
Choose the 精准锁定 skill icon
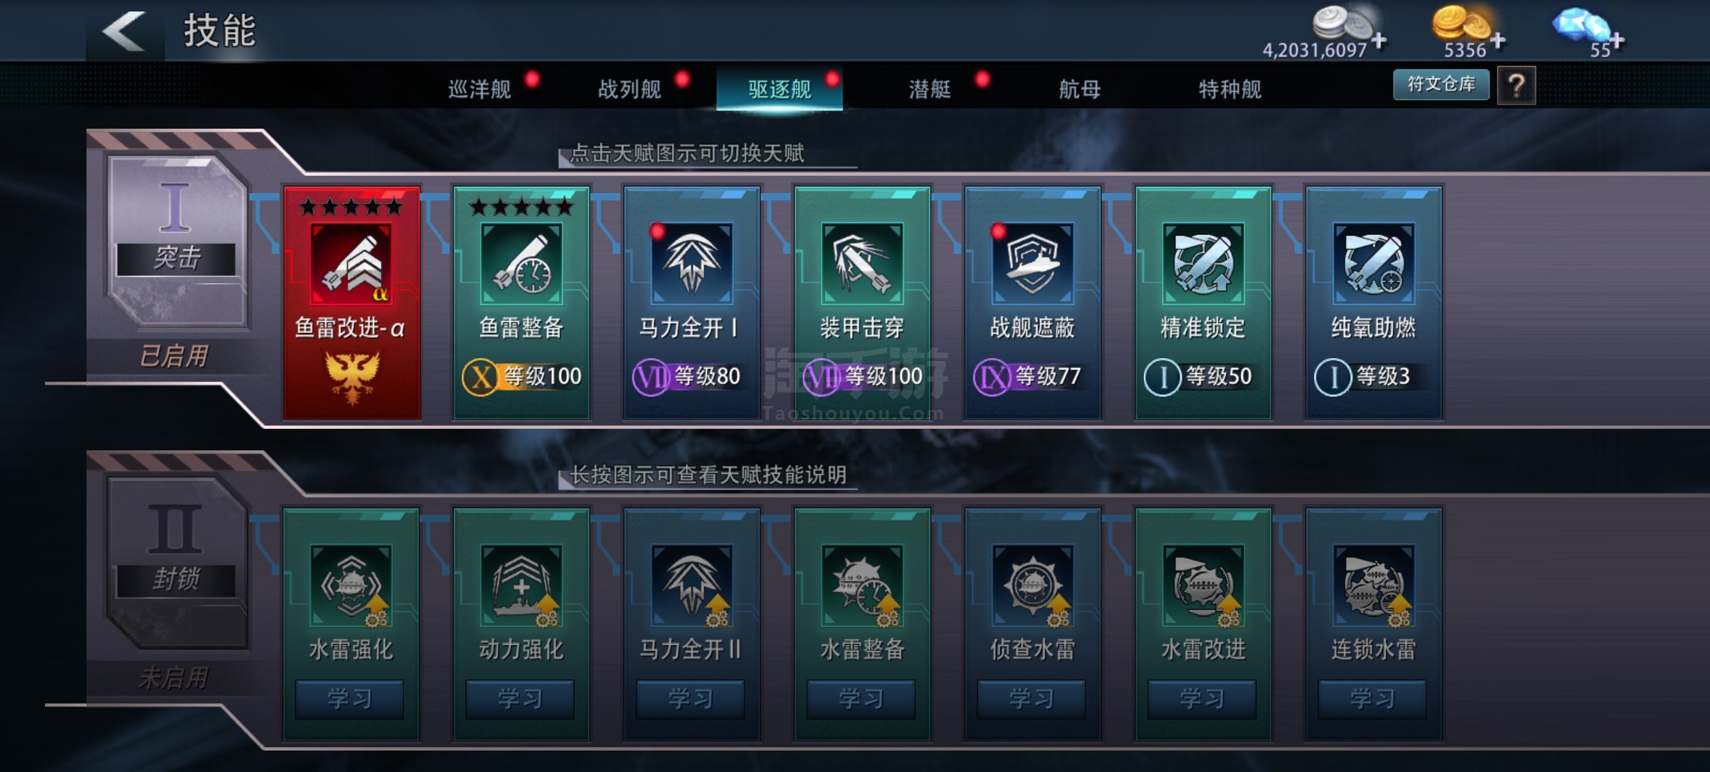(x=1203, y=264)
